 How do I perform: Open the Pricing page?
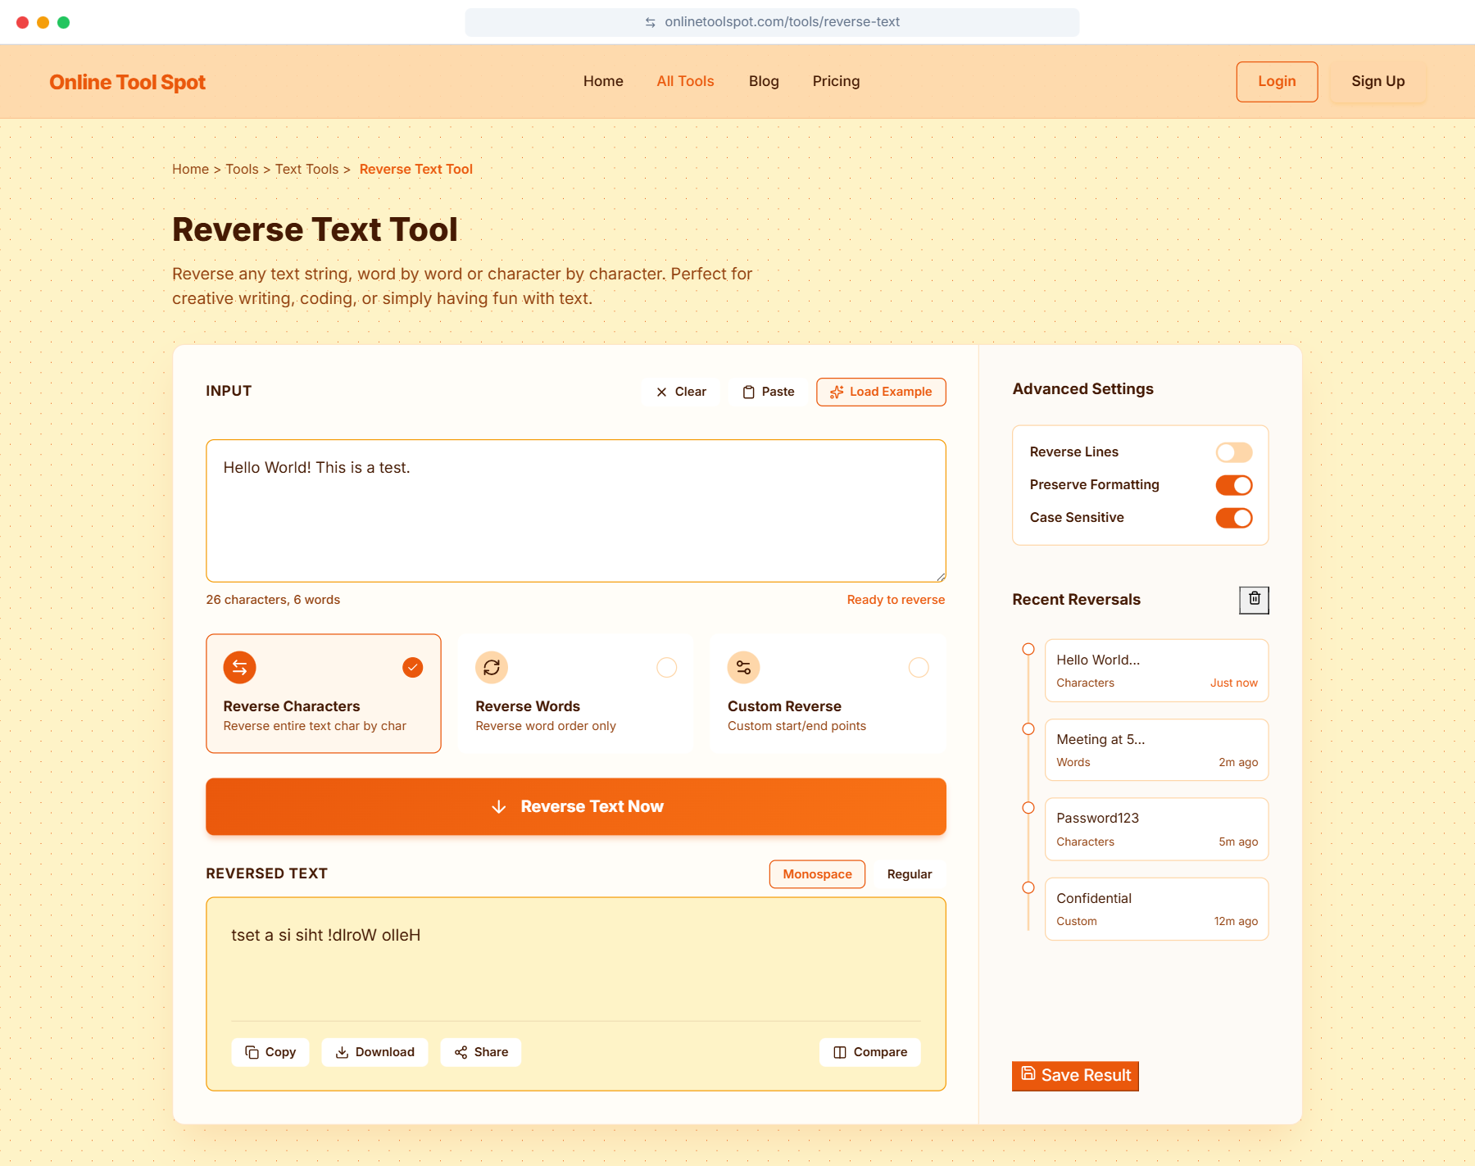point(836,81)
